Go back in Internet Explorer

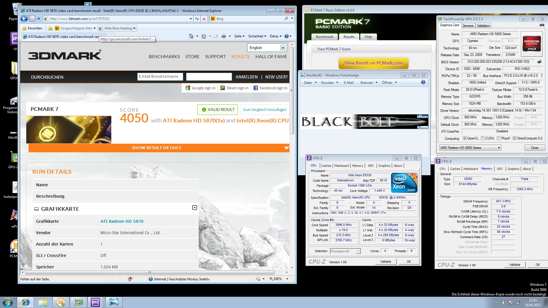(x=24, y=19)
